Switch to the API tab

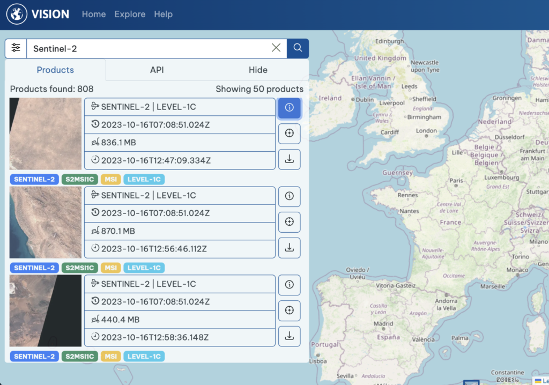[157, 70]
